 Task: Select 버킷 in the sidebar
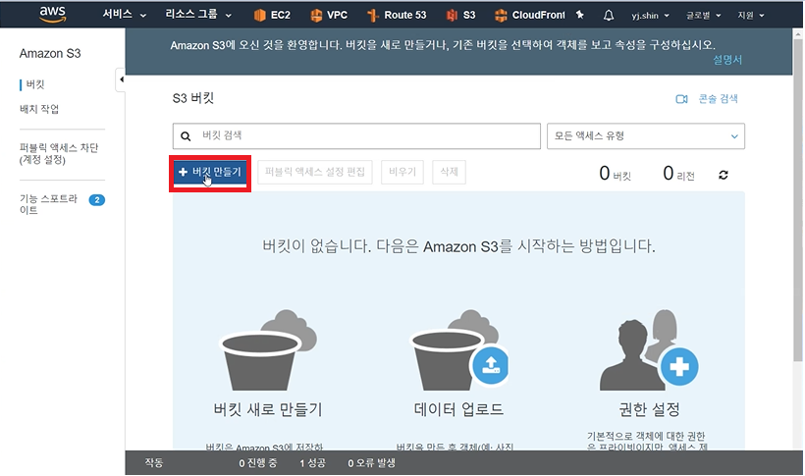pos(35,84)
